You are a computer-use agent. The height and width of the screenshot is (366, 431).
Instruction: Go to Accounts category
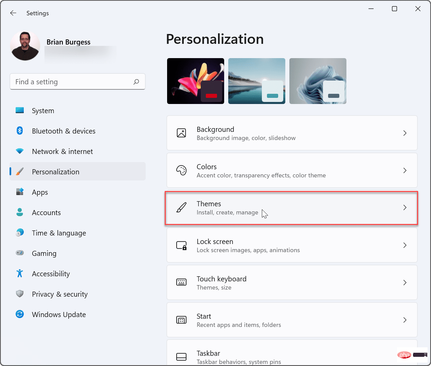78,212
